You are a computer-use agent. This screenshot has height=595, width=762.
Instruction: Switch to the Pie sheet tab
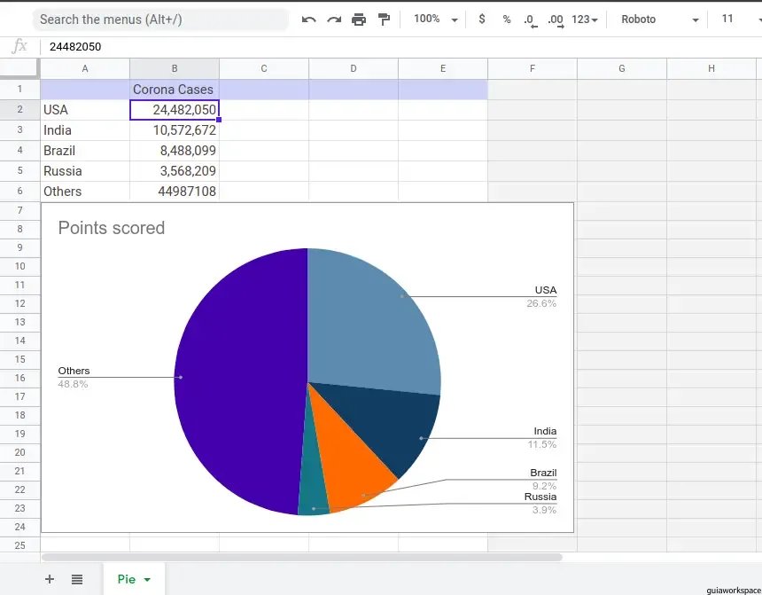tap(127, 579)
